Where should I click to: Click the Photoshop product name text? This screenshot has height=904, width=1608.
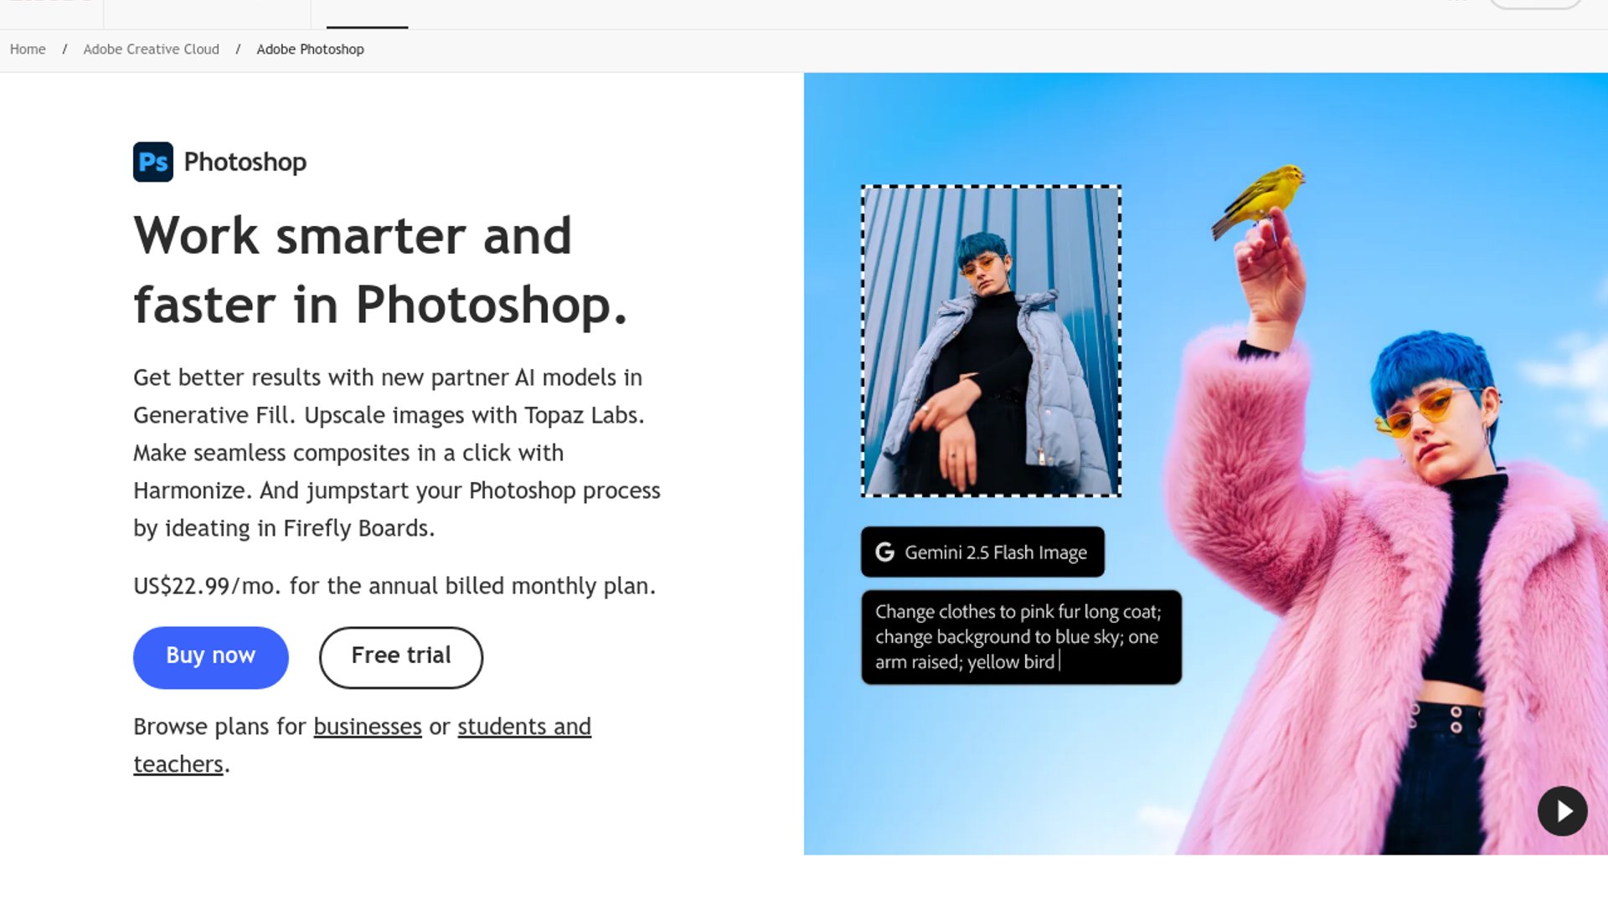click(245, 162)
